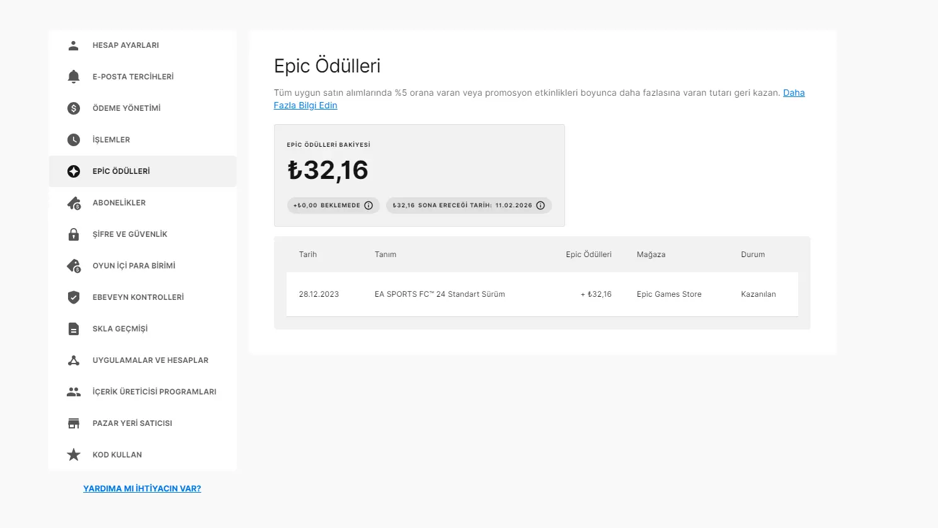Click the +₺0,00 BEKLEMEDE badge
938x528 pixels.
coord(333,205)
